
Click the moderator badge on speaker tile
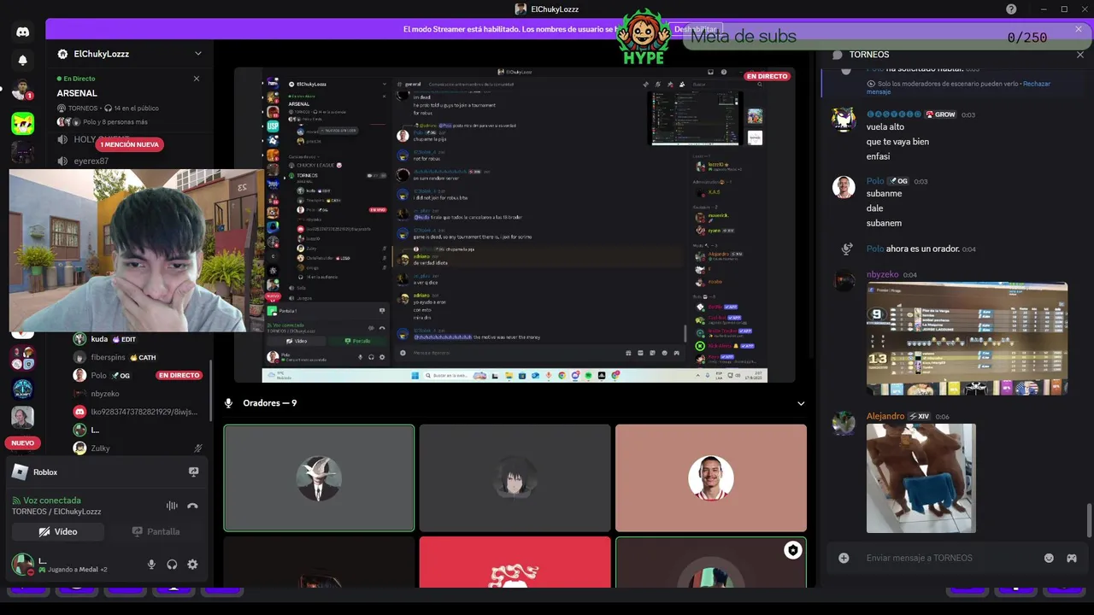pyautogui.click(x=793, y=550)
